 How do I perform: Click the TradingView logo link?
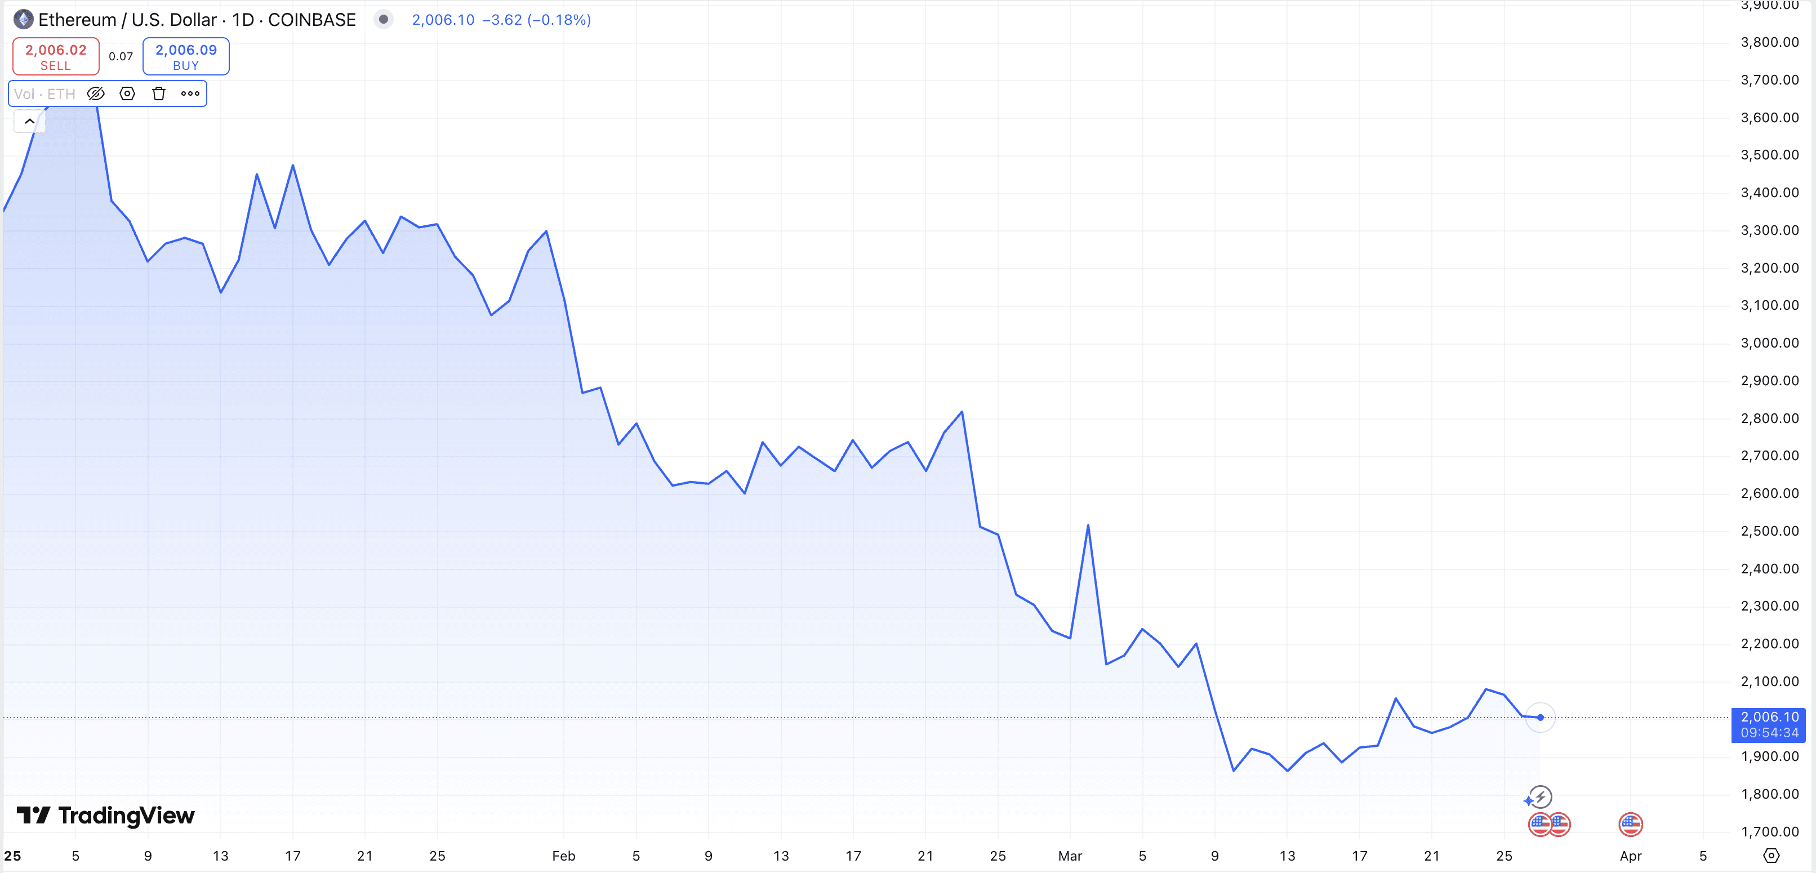(x=106, y=816)
